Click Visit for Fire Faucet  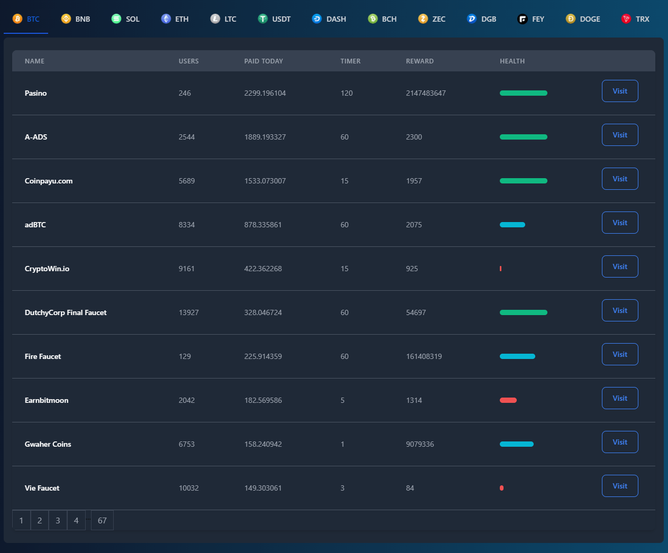(x=620, y=354)
